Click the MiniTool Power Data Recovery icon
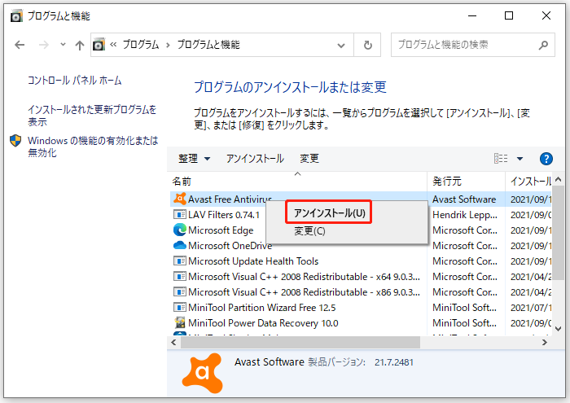Viewport: 570px width, 403px height. (x=180, y=322)
